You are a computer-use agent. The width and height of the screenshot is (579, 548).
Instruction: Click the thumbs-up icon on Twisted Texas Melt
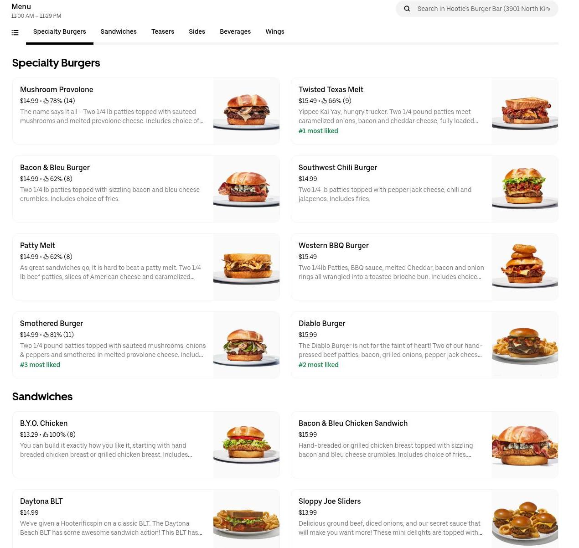click(324, 101)
